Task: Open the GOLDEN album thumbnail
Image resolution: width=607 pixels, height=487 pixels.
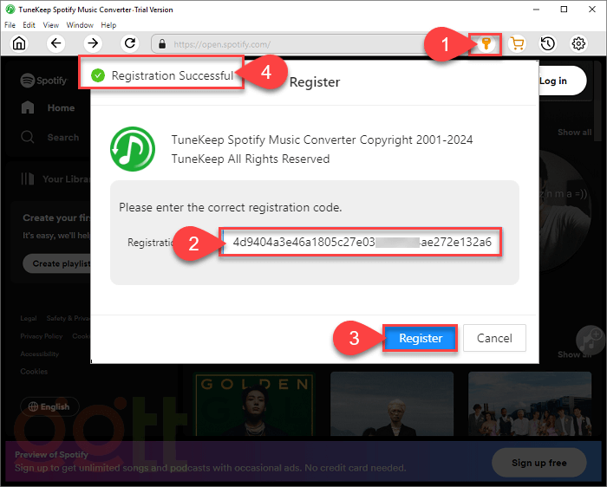Action: 254,404
